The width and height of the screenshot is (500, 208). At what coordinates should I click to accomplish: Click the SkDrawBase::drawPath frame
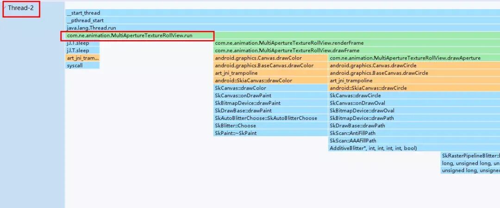tap(414, 126)
